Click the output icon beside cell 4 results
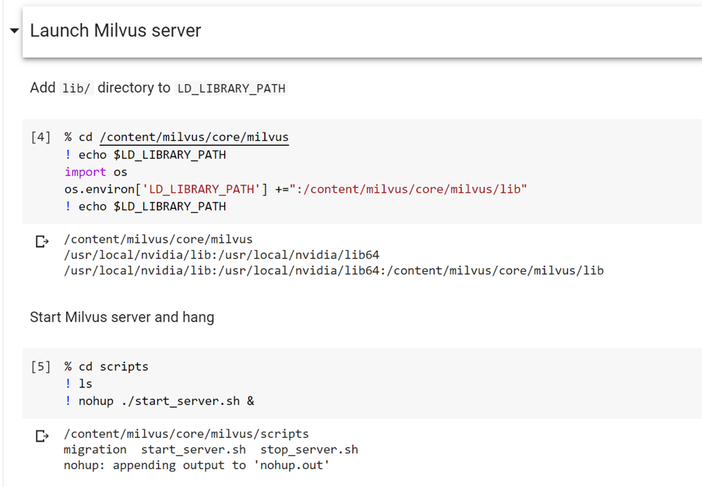This screenshot has height=487, width=702. [41, 241]
